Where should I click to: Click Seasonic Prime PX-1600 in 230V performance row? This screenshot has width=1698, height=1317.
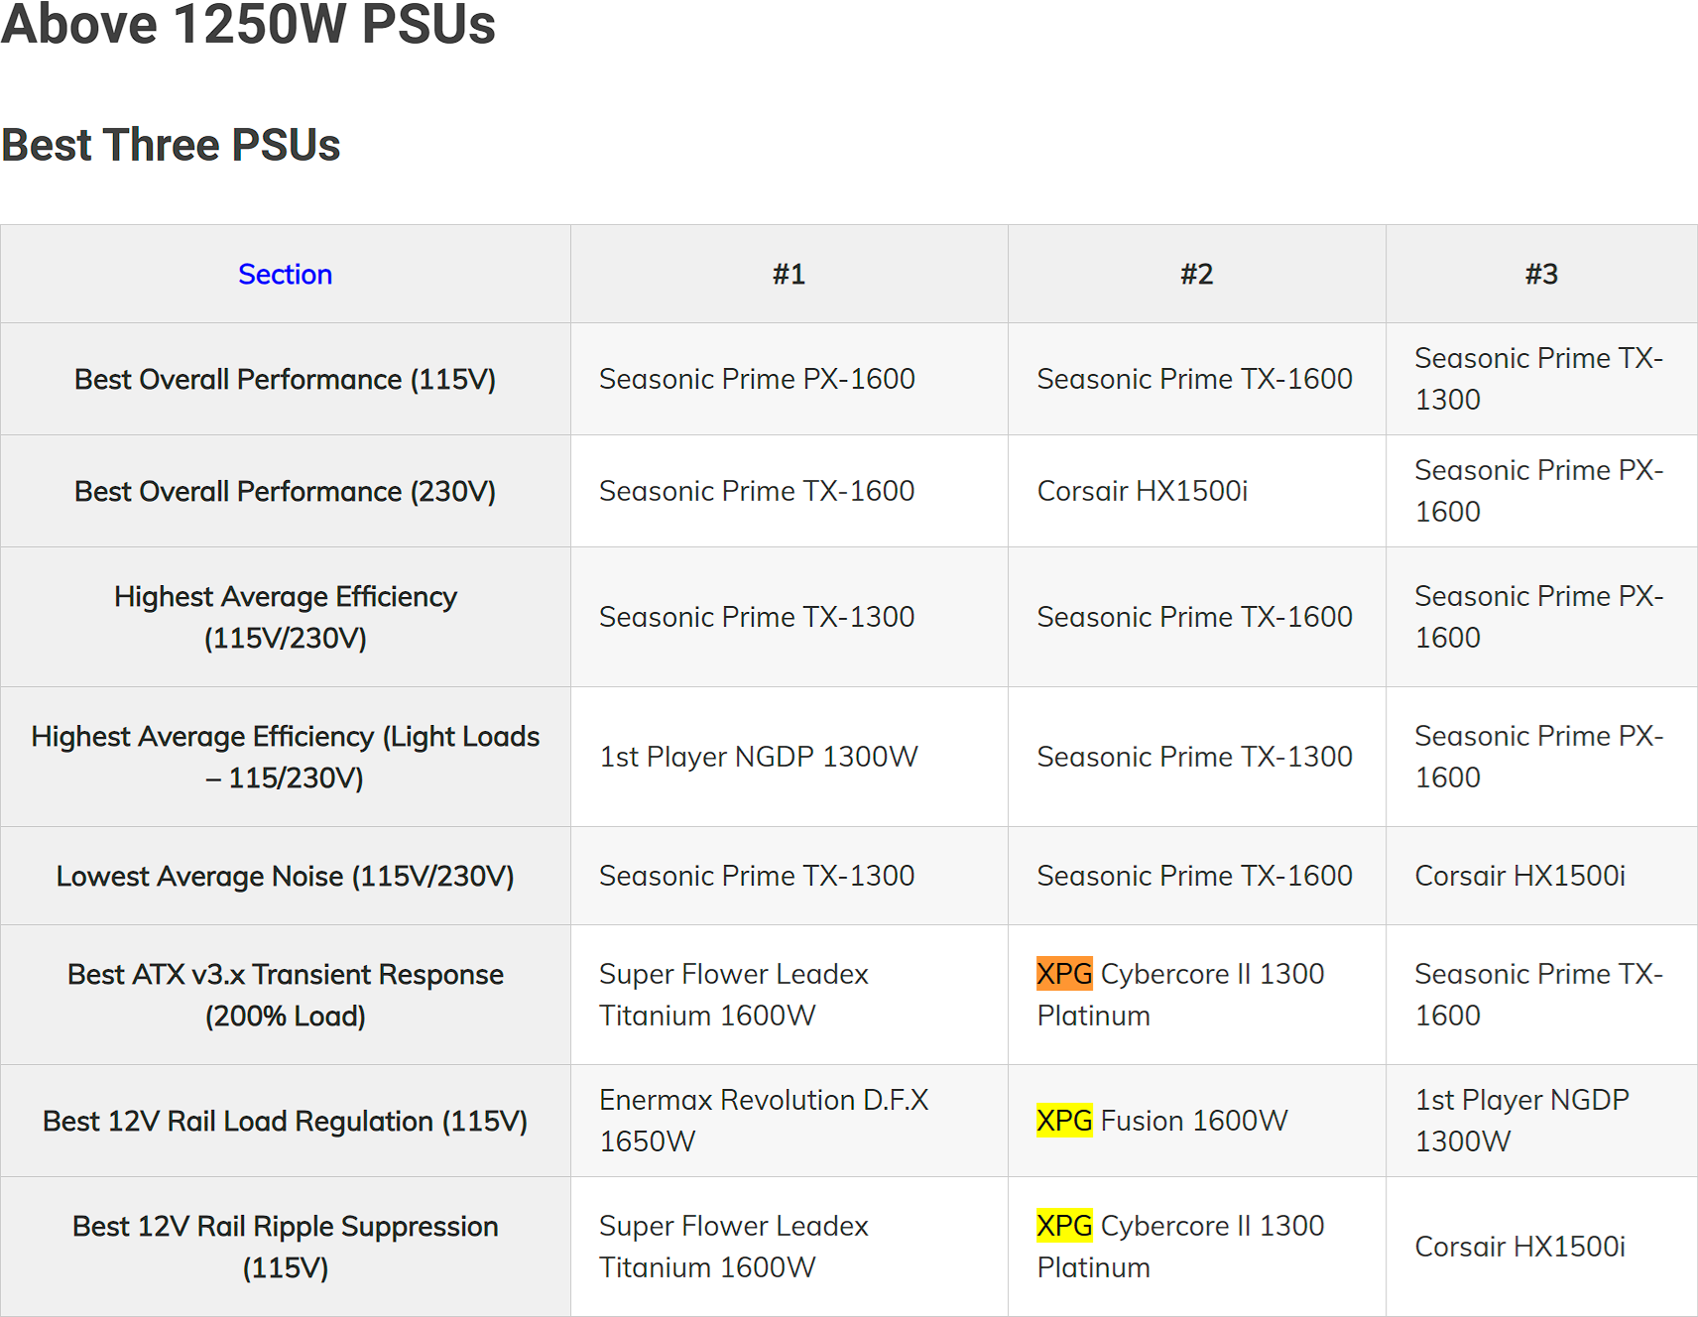pyautogui.click(x=1538, y=491)
